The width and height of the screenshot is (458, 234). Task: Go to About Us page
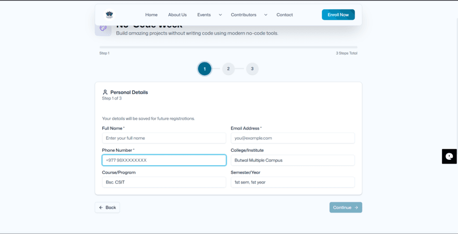(177, 15)
